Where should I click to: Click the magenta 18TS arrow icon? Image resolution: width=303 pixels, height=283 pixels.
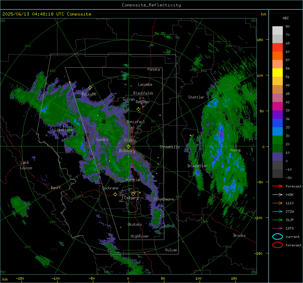[x=277, y=228]
